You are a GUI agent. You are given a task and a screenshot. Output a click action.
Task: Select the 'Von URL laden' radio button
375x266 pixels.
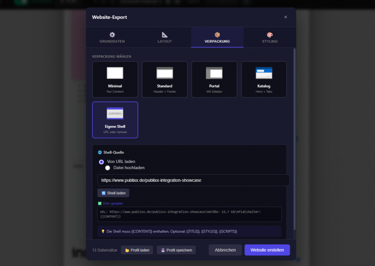click(101, 162)
